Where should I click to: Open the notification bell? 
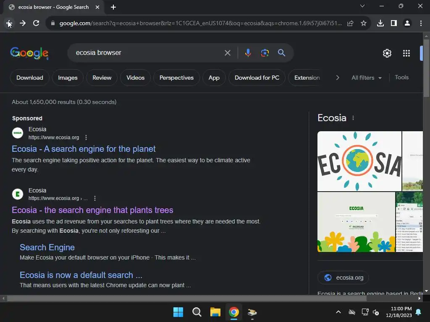click(x=419, y=312)
